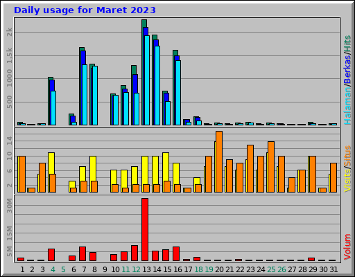Click the cyan Halaman bar for day 16
The height and width of the screenshot is (277, 355).
pos(178,93)
